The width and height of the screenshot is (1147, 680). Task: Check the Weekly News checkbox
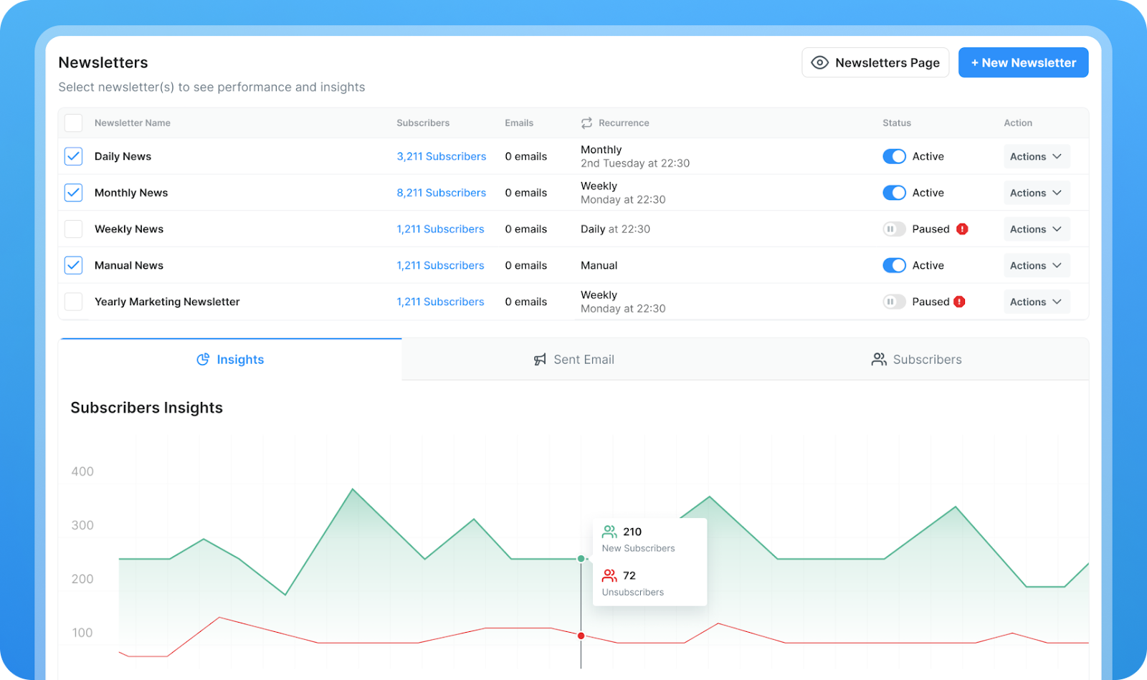pos(73,229)
